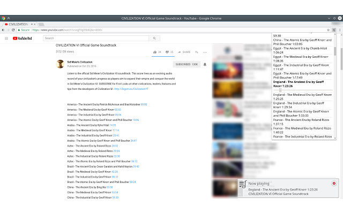
Task: Open the YouTube hamburger guide menu
Action: click(6, 38)
